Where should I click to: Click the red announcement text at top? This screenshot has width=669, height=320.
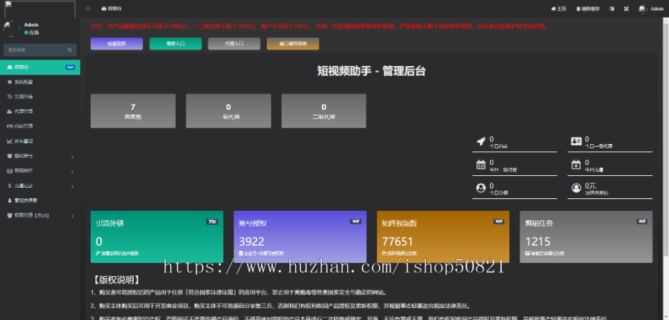[319, 27]
